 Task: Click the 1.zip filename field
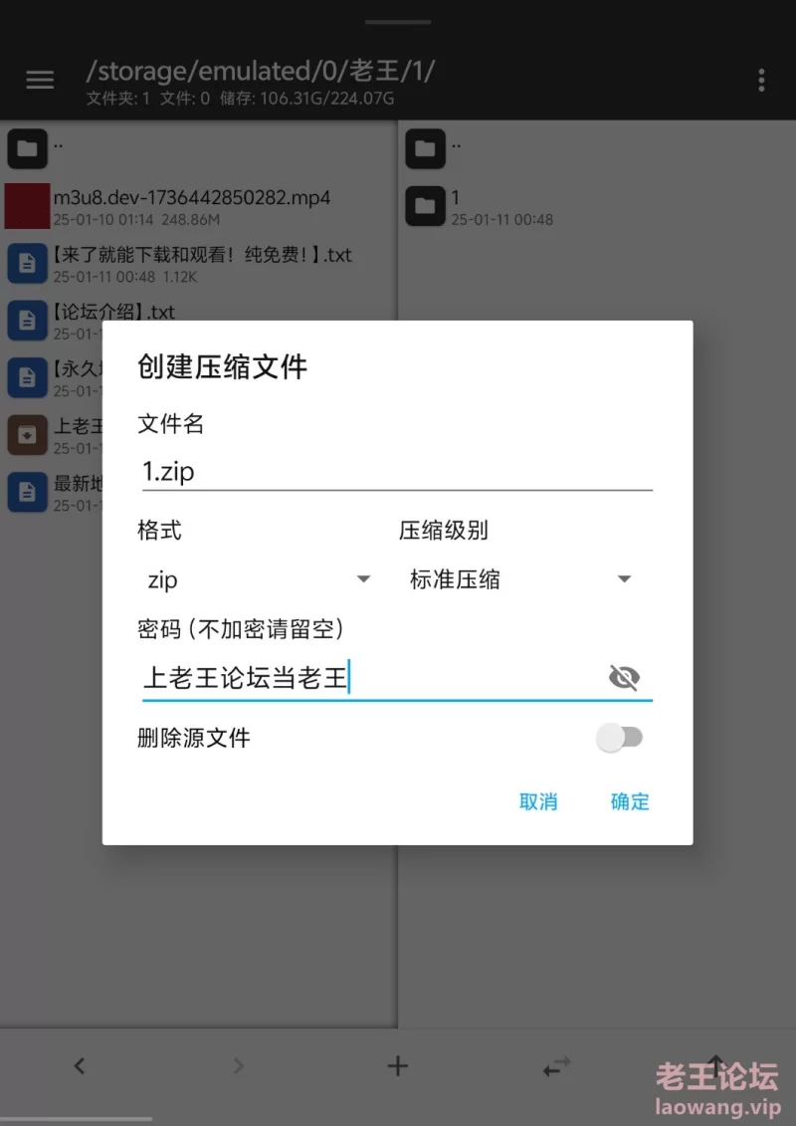397,472
